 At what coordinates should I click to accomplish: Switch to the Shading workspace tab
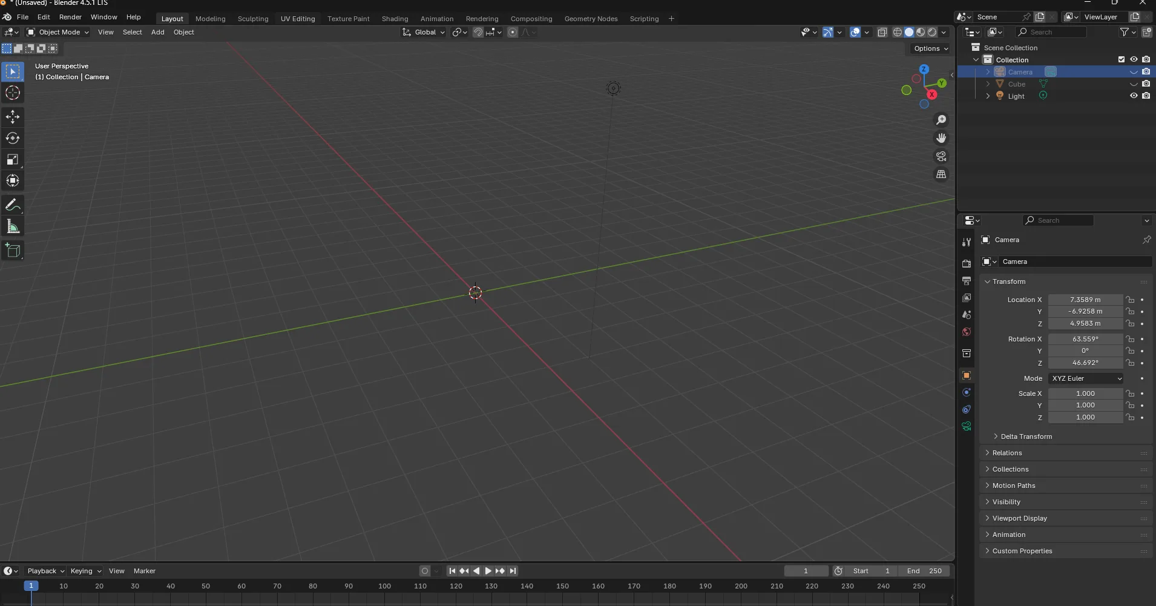(395, 19)
